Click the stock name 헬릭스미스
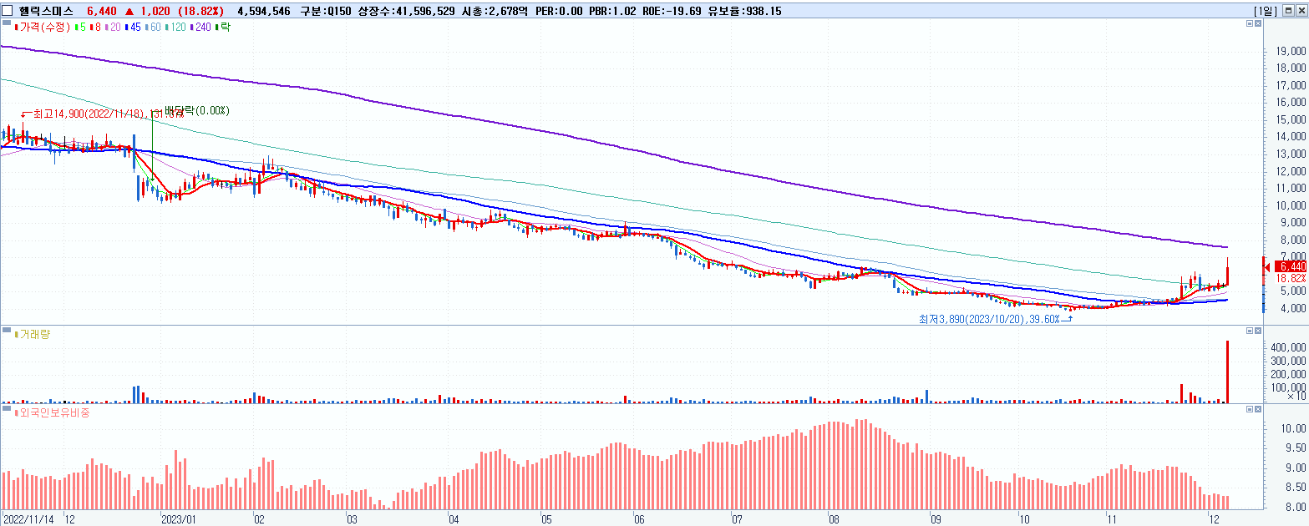This screenshot has width=1309, height=526. (x=46, y=11)
